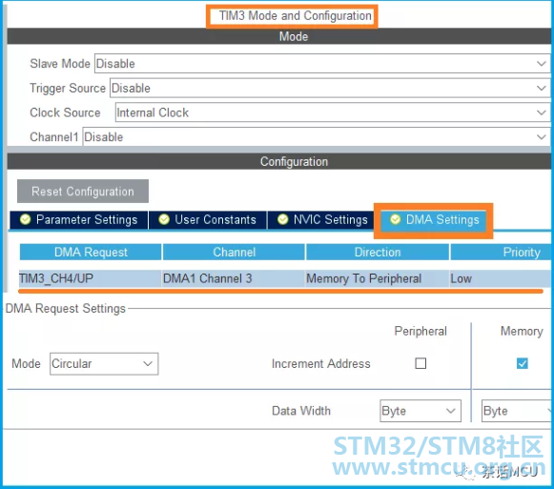Click the Reset Configuration button

tap(83, 192)
